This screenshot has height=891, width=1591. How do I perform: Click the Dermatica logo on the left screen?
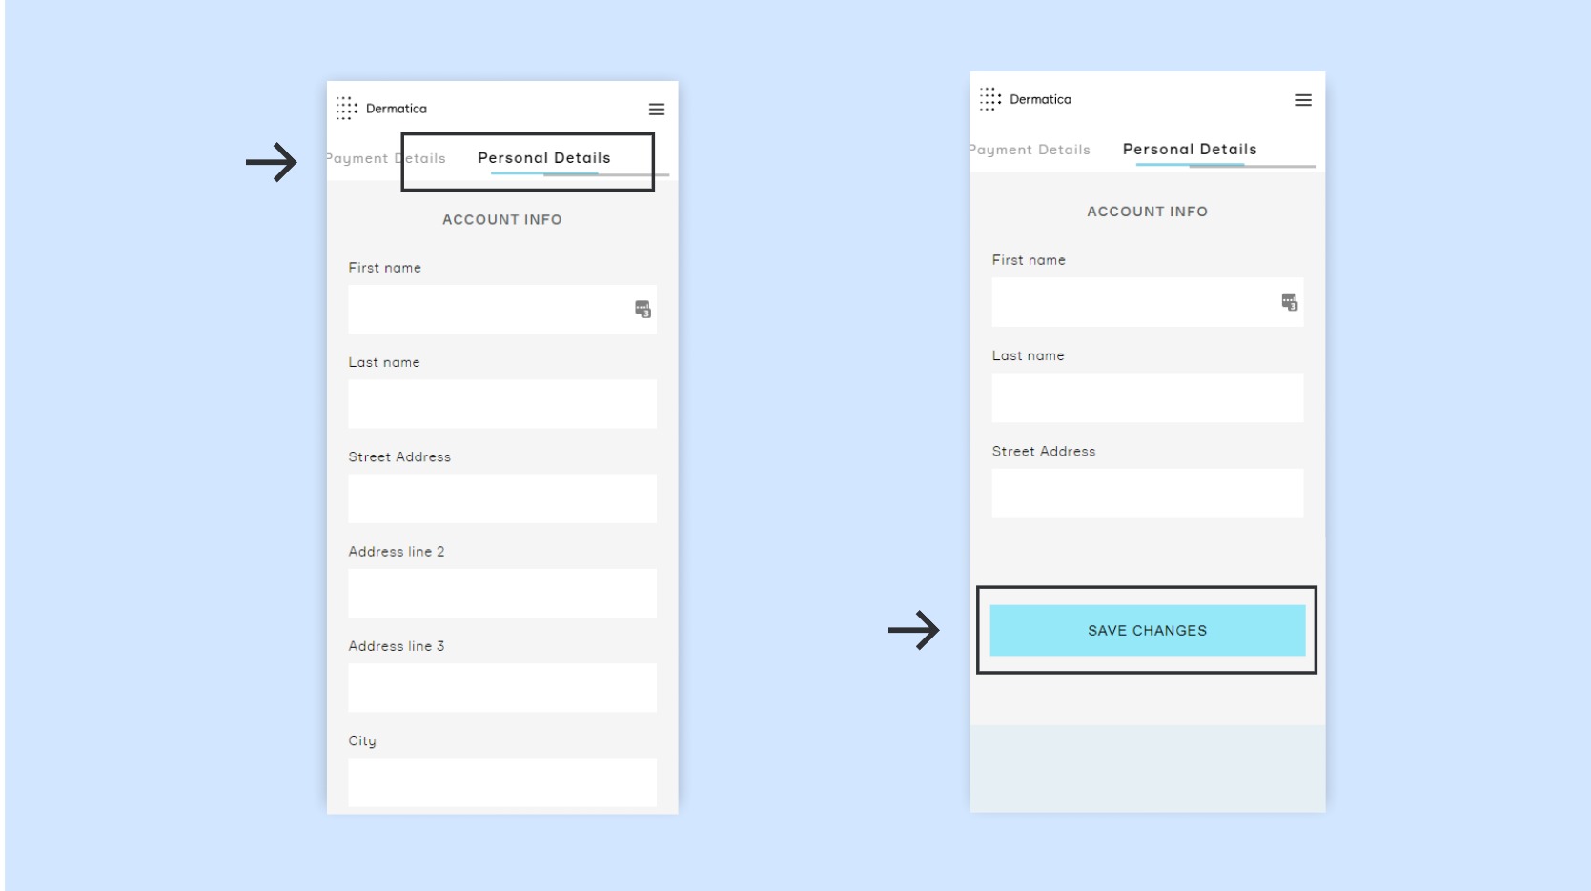point(383,108)
